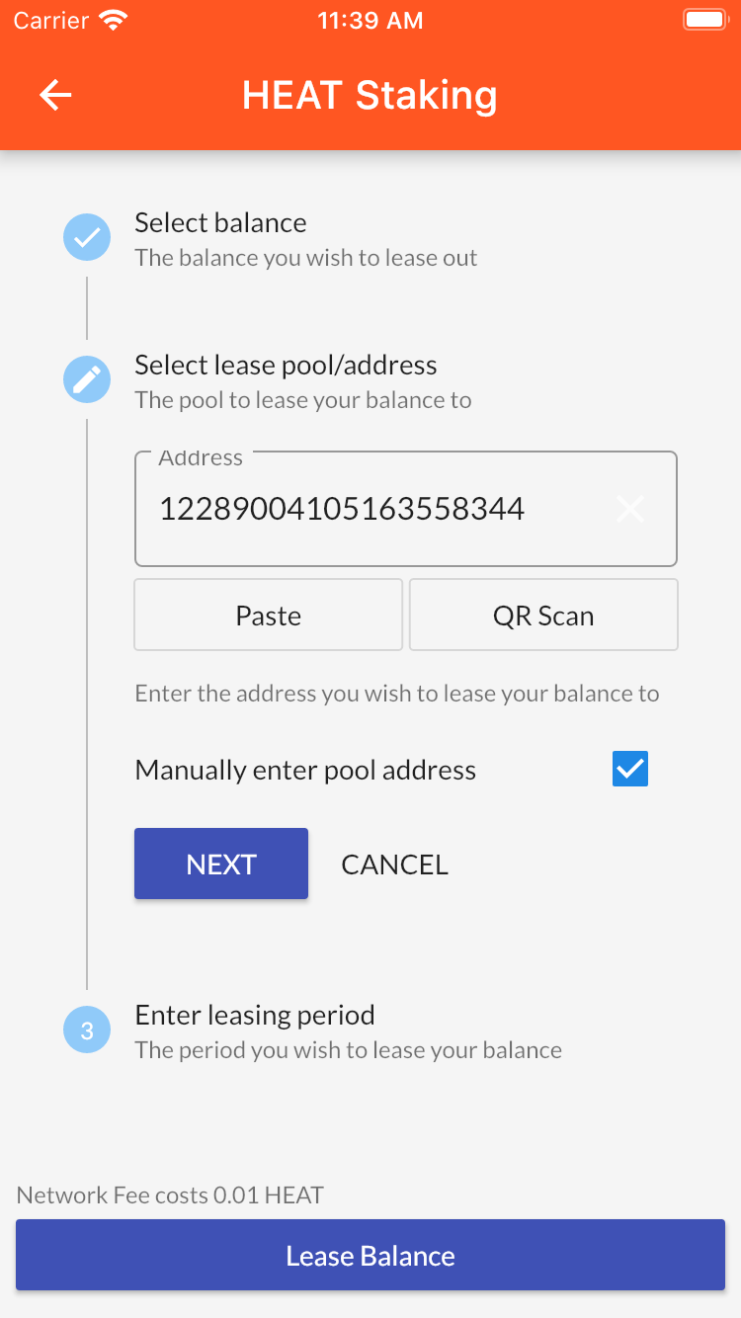This screenshot has height=1318, width=741.
Task: Open the QR Scan button
Action: (x=543, y=615)
